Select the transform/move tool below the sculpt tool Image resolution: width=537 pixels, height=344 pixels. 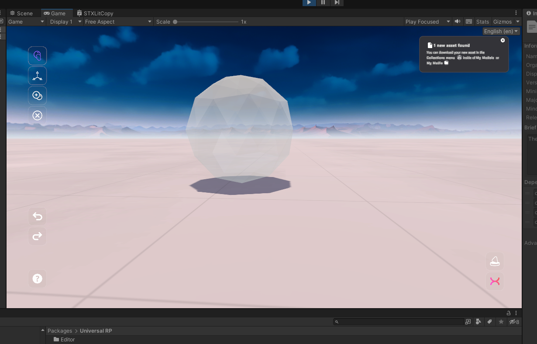(37, 75)
